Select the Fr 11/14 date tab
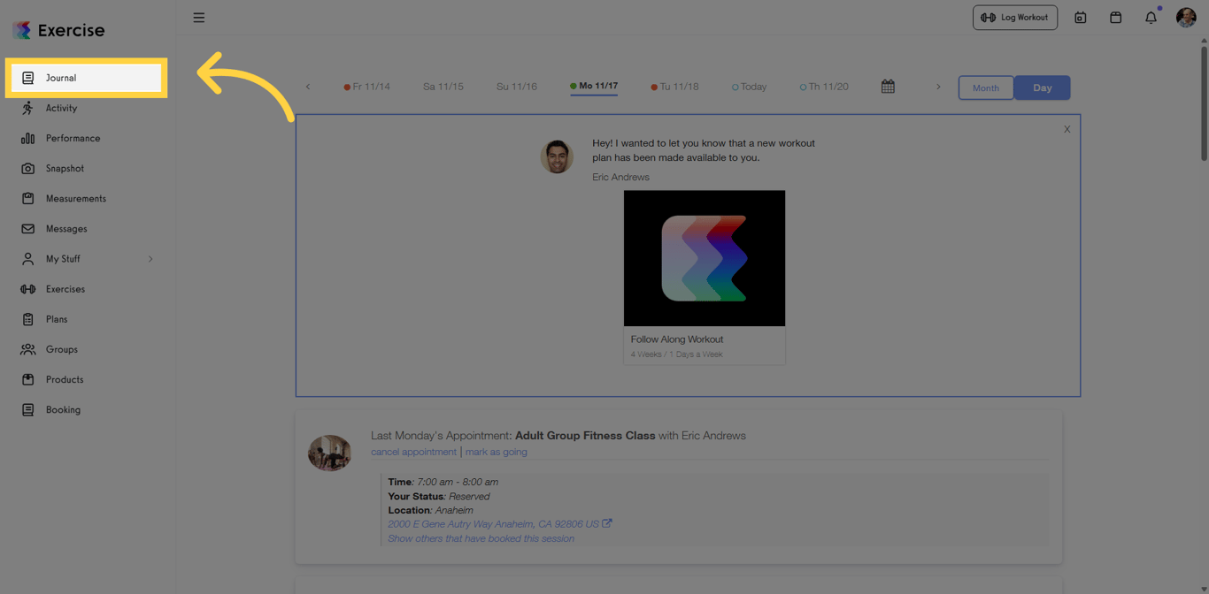 click(367, 87)
